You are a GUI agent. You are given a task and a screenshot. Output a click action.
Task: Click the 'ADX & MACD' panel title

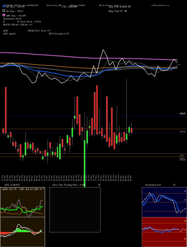[x=12, y=185]
